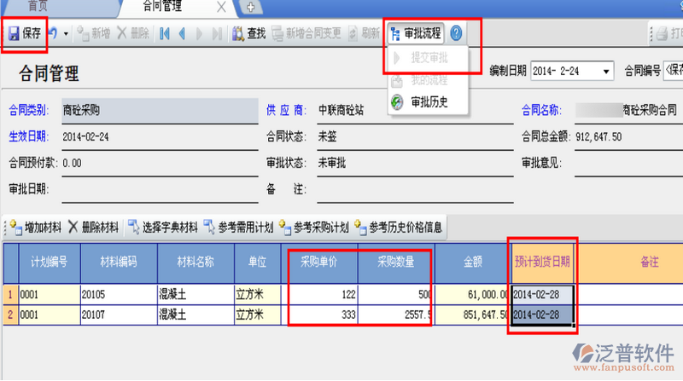The image size is (683, 381).
Task: Click the undo arrow icon
Action: coord(53,33)
